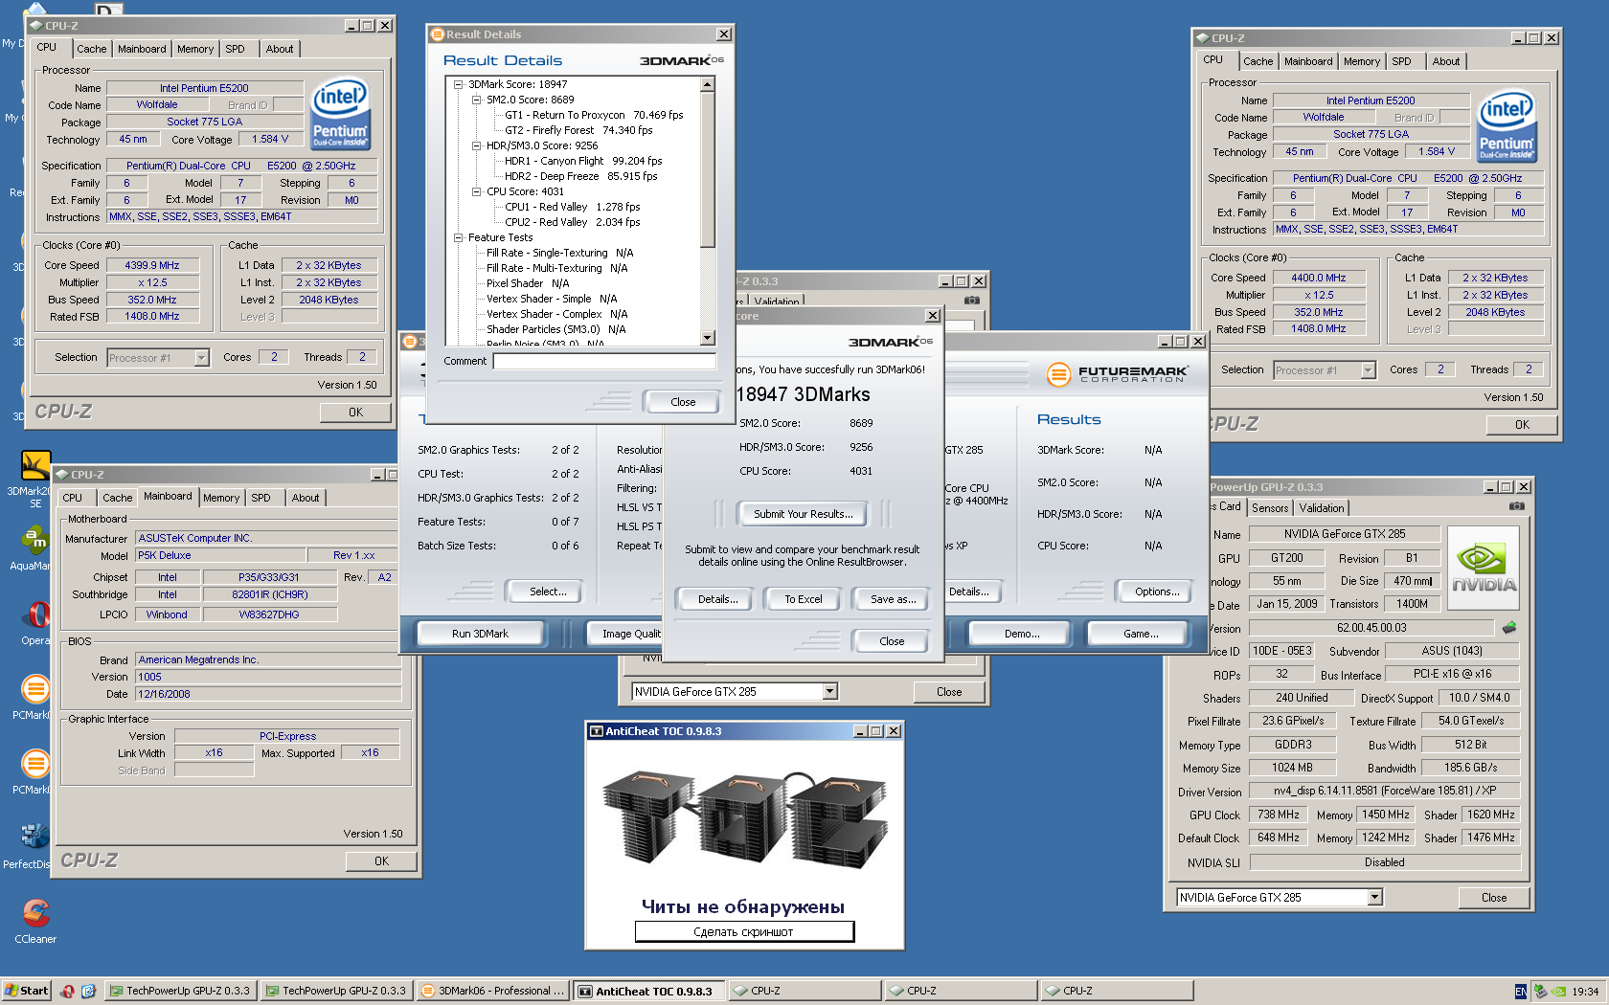Collapse the SM2.0 Score tree node
The image size is (1609, 1005).
tap(476, 100)
